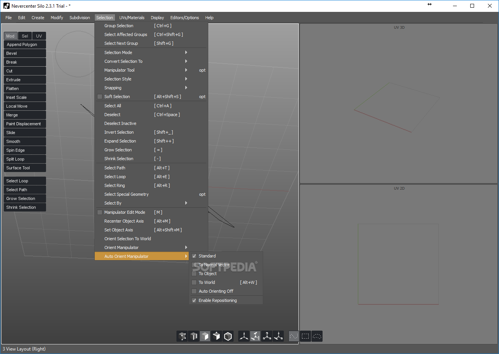Choose the lasso selection style icon
499x354 pixels.
click(317, 336)
